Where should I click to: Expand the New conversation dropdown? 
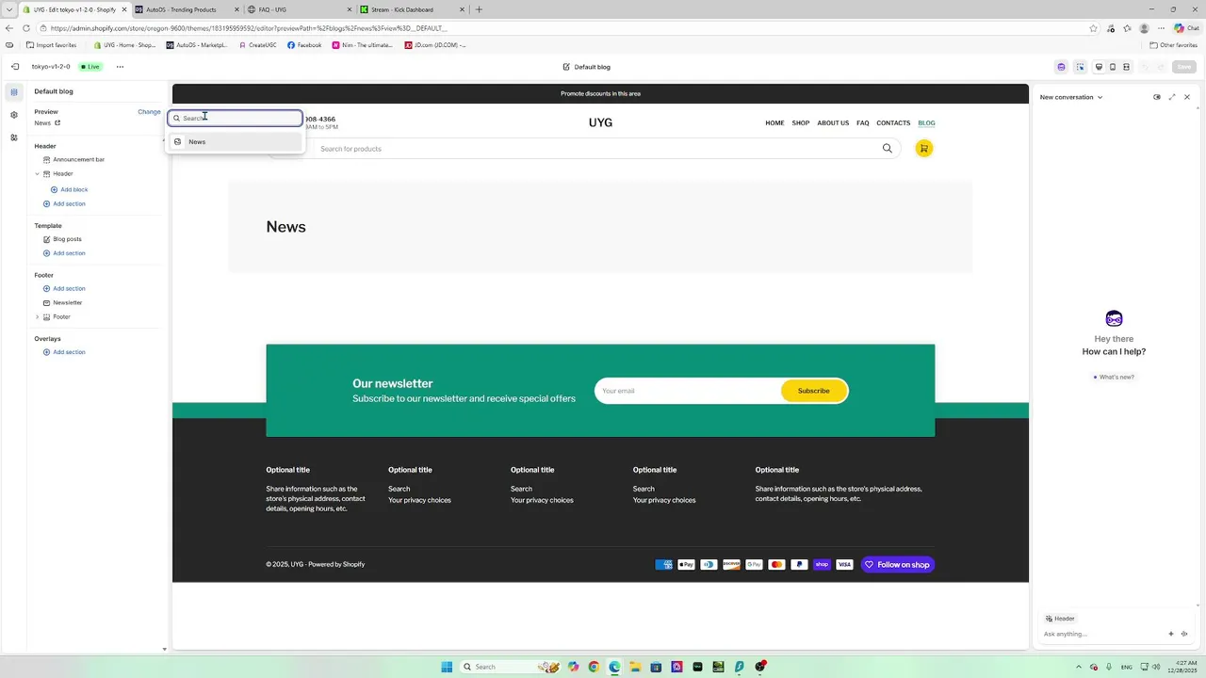1071,97
